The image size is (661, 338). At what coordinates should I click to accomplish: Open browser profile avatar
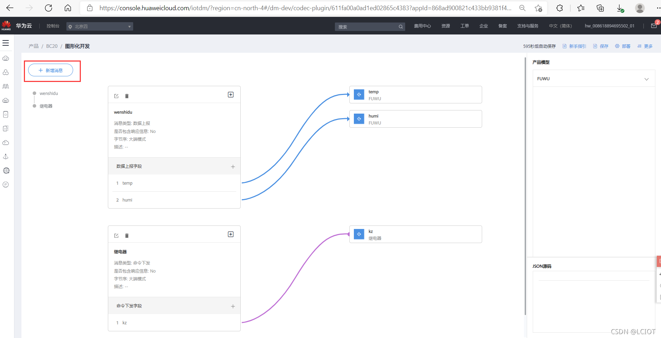click(640, 8)
